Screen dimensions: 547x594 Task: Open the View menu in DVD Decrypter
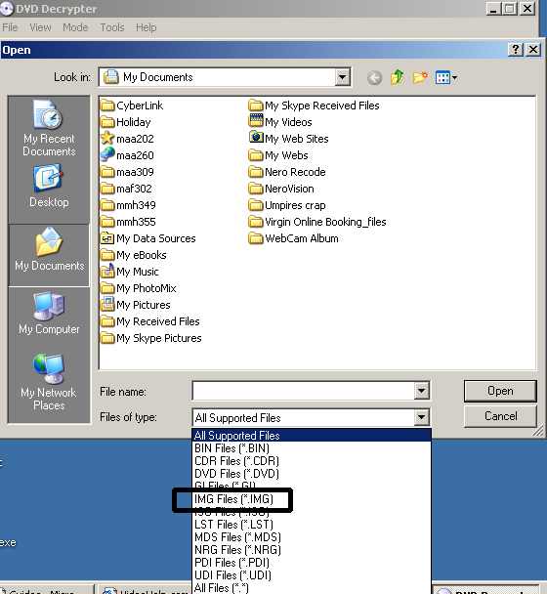tap(40, 27)
